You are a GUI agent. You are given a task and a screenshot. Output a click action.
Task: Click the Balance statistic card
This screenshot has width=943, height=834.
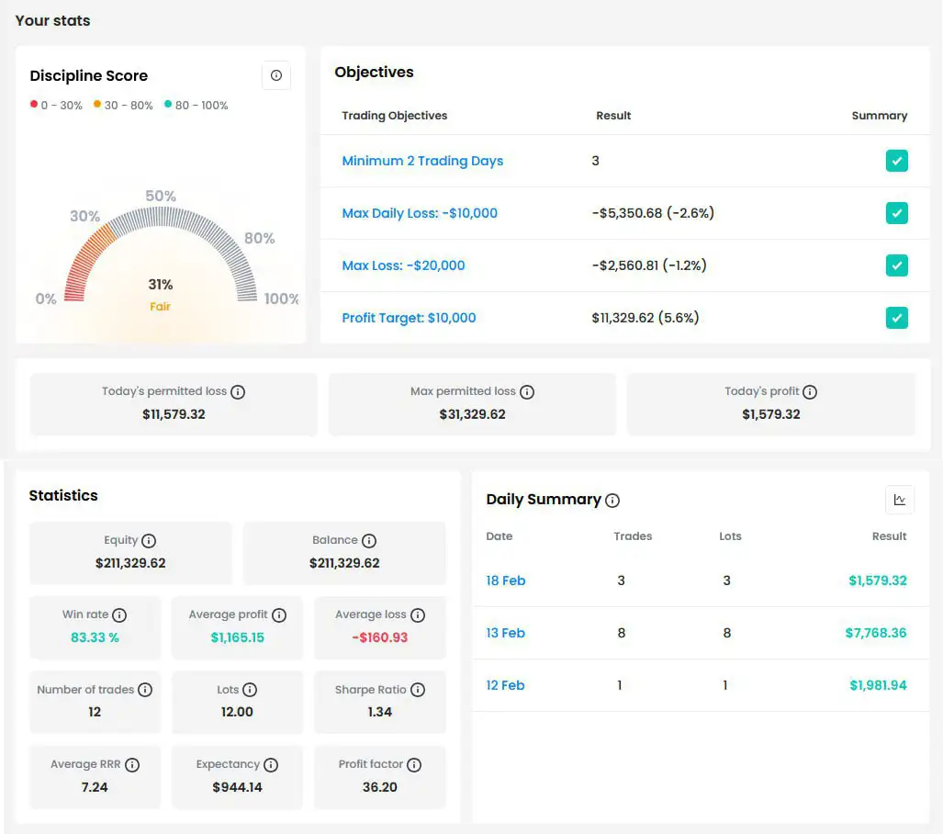[x=344, y=553]
